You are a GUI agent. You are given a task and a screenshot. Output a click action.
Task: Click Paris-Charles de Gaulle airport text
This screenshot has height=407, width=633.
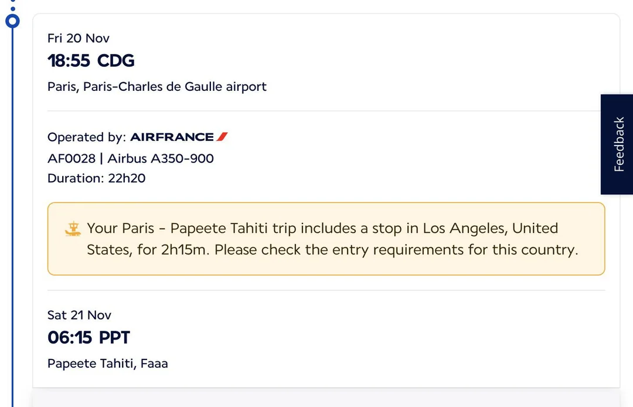pos(156,87)
